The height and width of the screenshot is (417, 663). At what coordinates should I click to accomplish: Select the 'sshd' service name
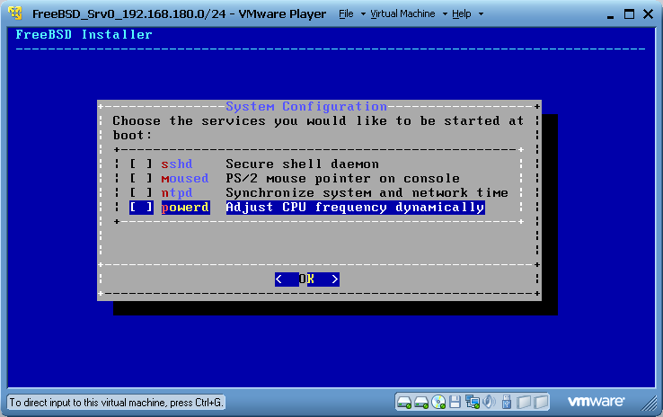tap(177, 164)
